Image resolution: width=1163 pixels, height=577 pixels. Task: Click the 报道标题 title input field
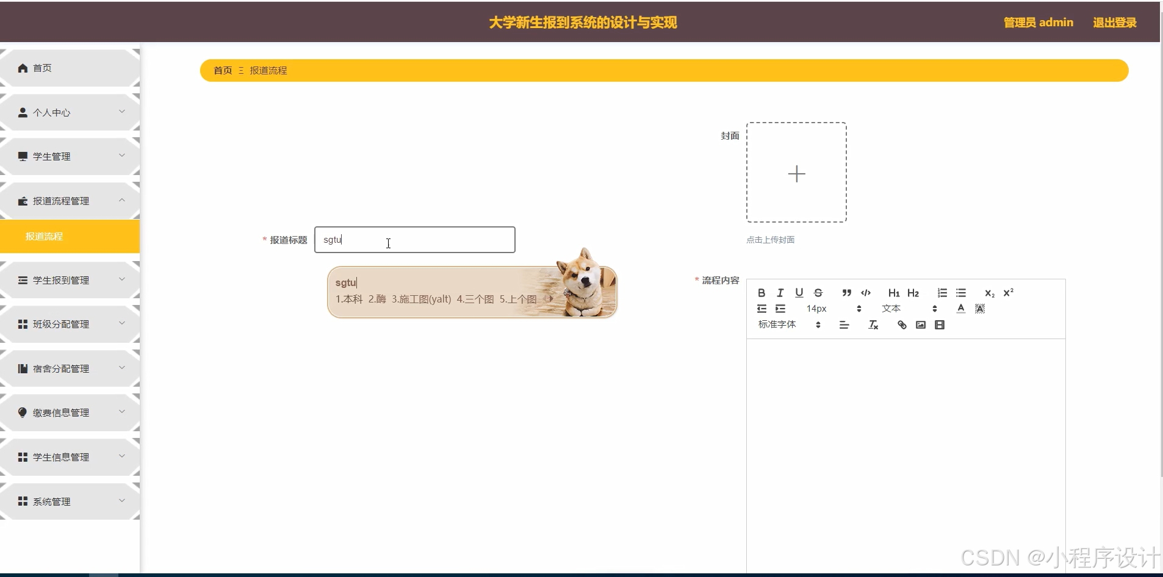(415, 240)
